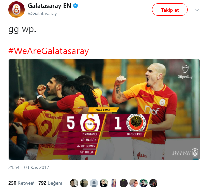Viewport: 209px width, 189px height.
Task: Open the Galatasaray EN display name
Action: 50,6
